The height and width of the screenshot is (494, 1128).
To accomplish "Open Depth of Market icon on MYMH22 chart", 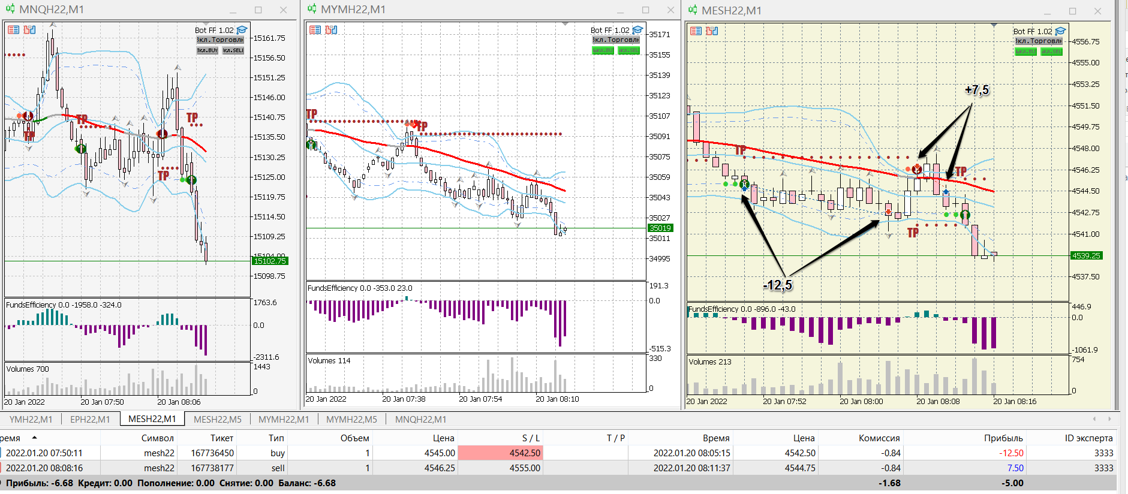I will [331, 30].
